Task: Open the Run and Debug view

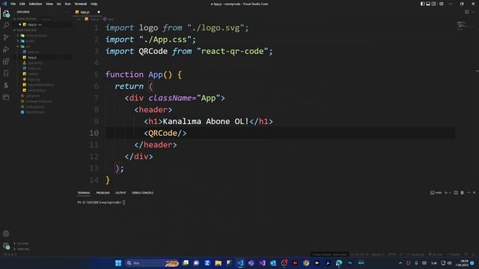Action: (x=6, y=49)
